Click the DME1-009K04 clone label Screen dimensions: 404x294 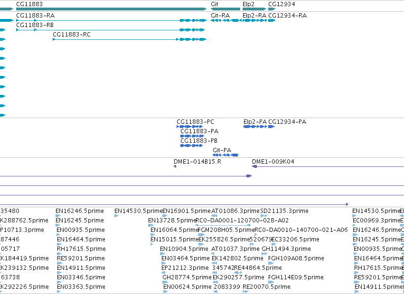tap(273, 162)
